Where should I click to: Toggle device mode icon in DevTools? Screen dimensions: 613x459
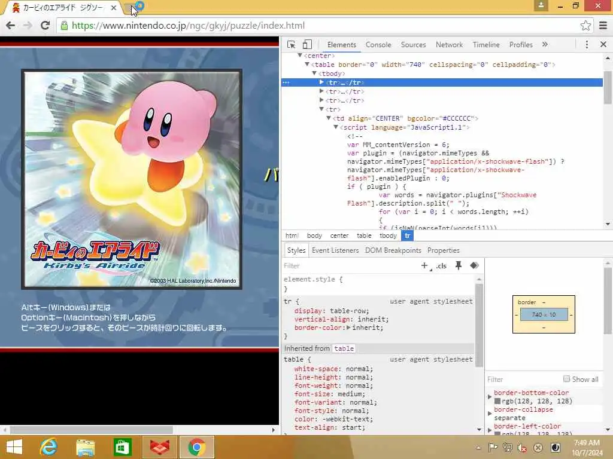click(x=307, y=44)
